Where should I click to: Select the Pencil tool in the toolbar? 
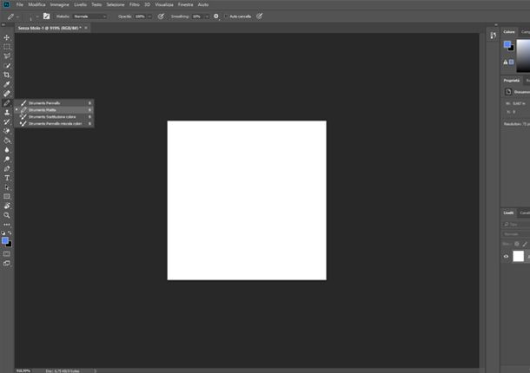(x=7, y=103)
